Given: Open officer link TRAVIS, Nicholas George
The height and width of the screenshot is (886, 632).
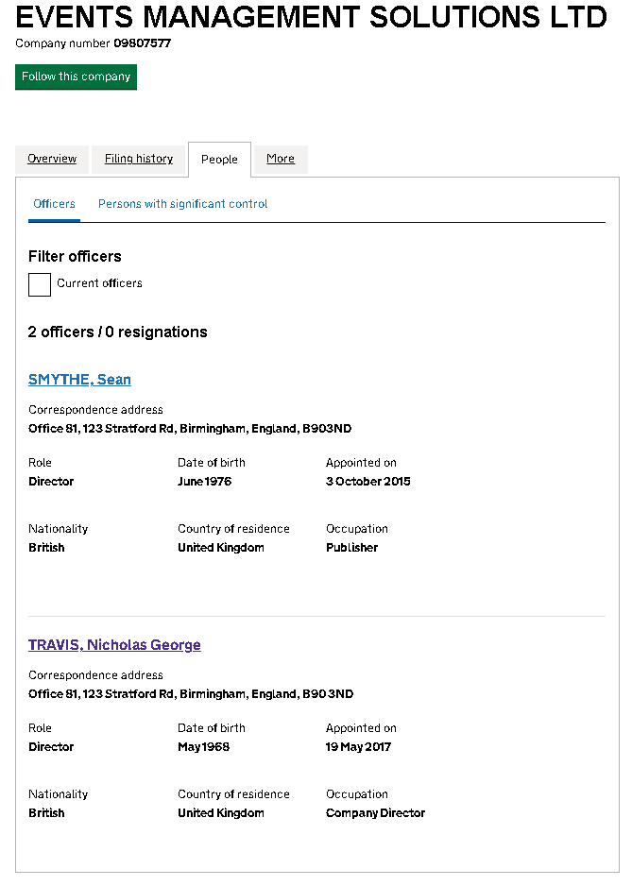Looking at the screenshot, I should tap(114, 645).
